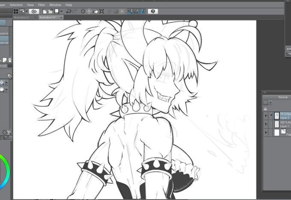Redo the last undone action
Viewport: 291px width, 200px height.
coord(74,12)
